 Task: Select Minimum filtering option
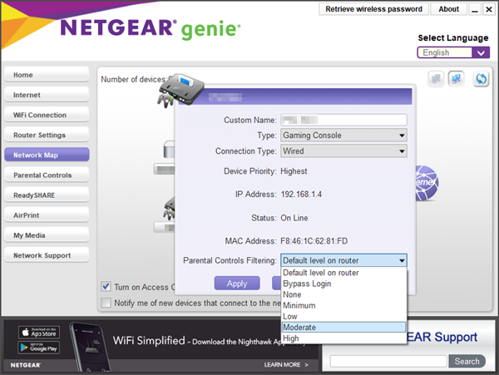click(344, 305)
